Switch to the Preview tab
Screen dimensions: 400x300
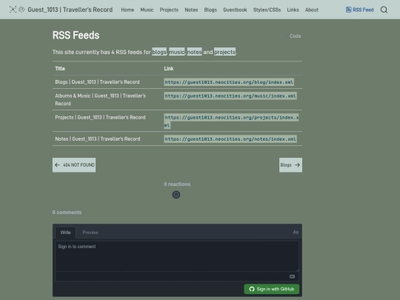point(90,233)
